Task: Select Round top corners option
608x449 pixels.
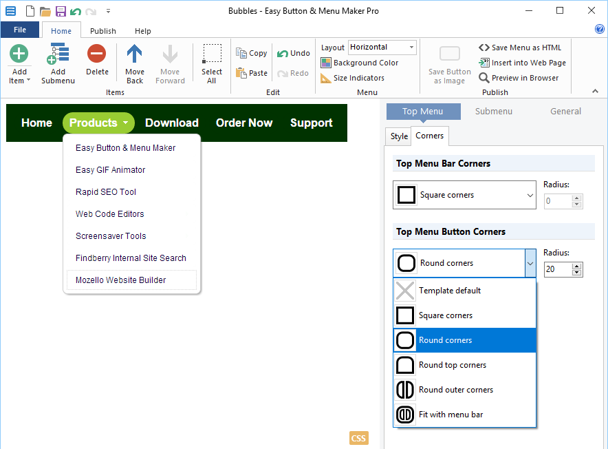Action: pos(452,365)
